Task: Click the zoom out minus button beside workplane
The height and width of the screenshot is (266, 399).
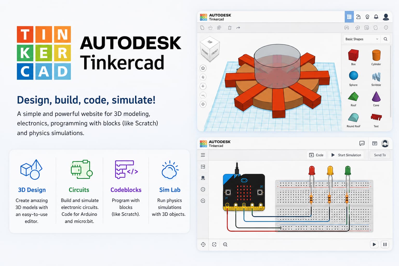Action: click(x=203, y=95)
